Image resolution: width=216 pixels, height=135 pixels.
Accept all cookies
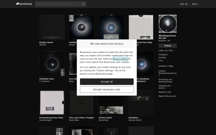pos(107,82)
